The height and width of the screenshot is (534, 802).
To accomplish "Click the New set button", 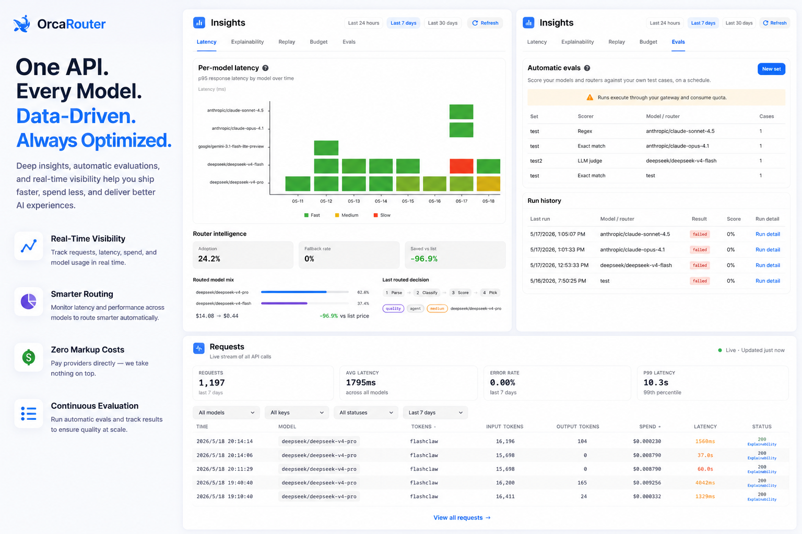I will point(771,69).
